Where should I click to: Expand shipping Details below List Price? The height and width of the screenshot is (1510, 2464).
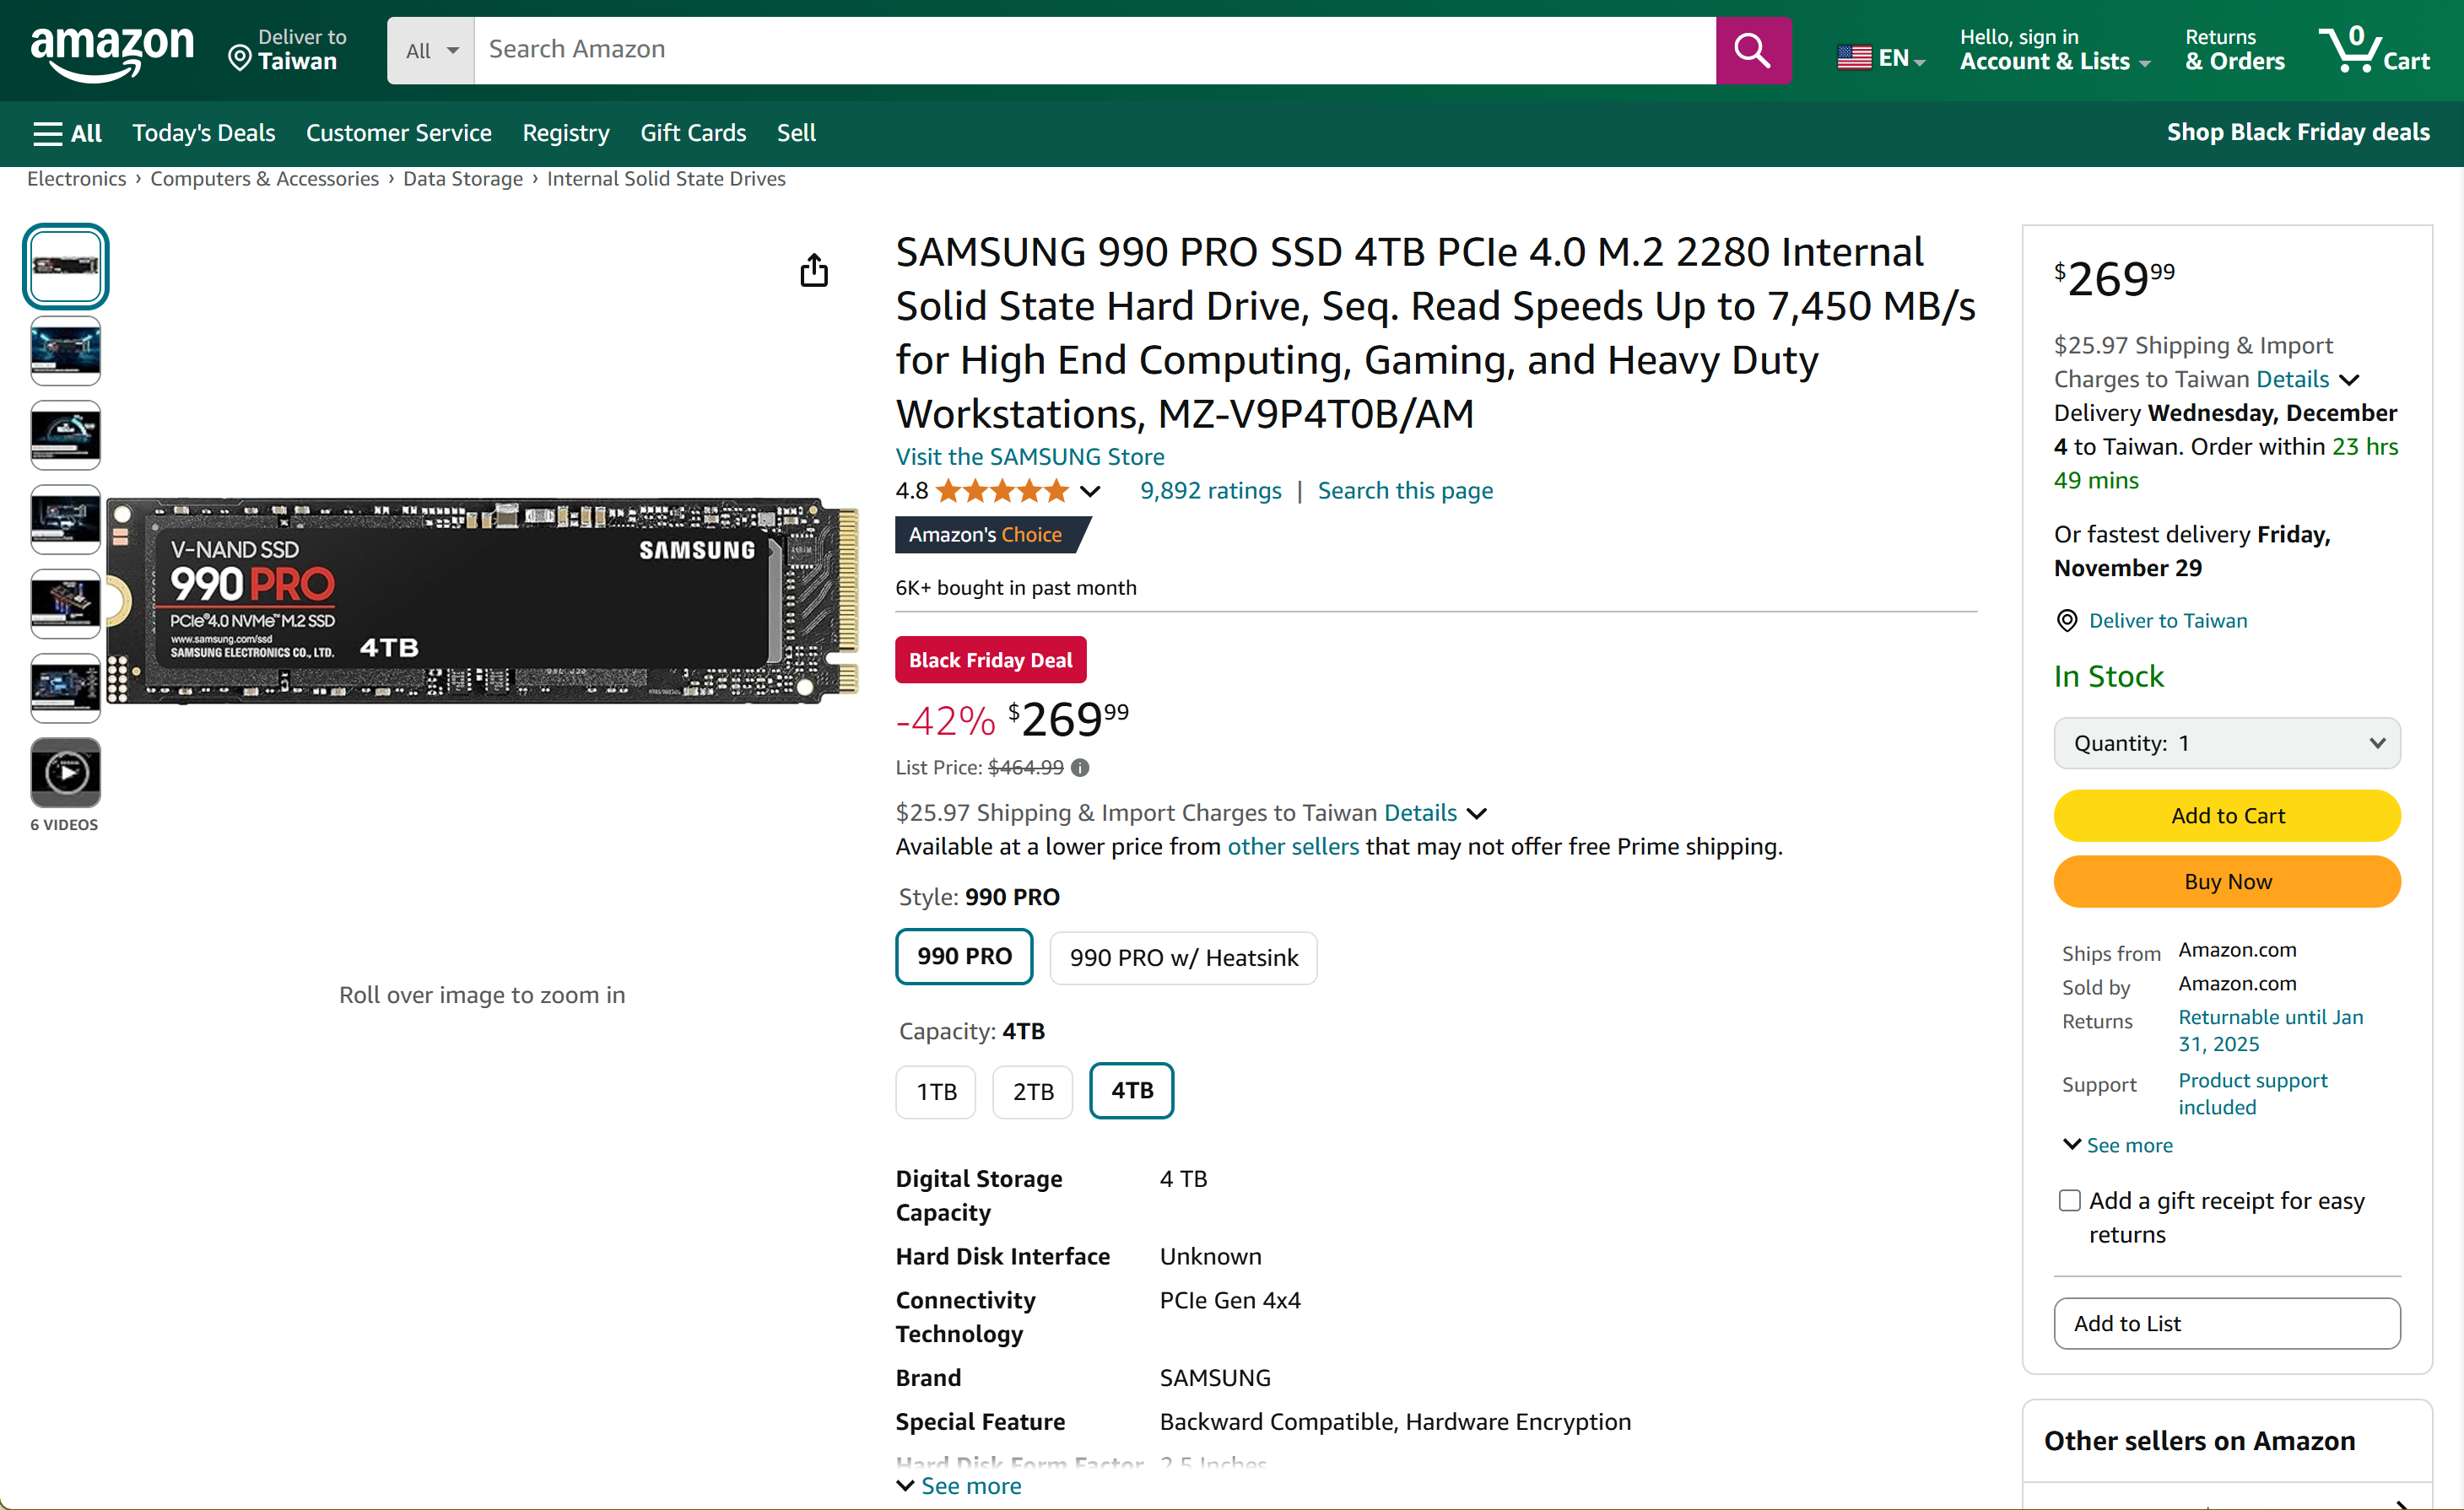pyautogui.click(x=1436, y=813)
